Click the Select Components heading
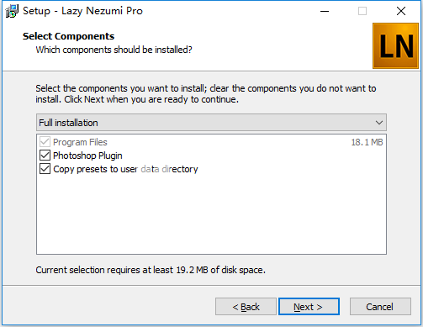Screen dimensions: 423x327 (68, 36)
